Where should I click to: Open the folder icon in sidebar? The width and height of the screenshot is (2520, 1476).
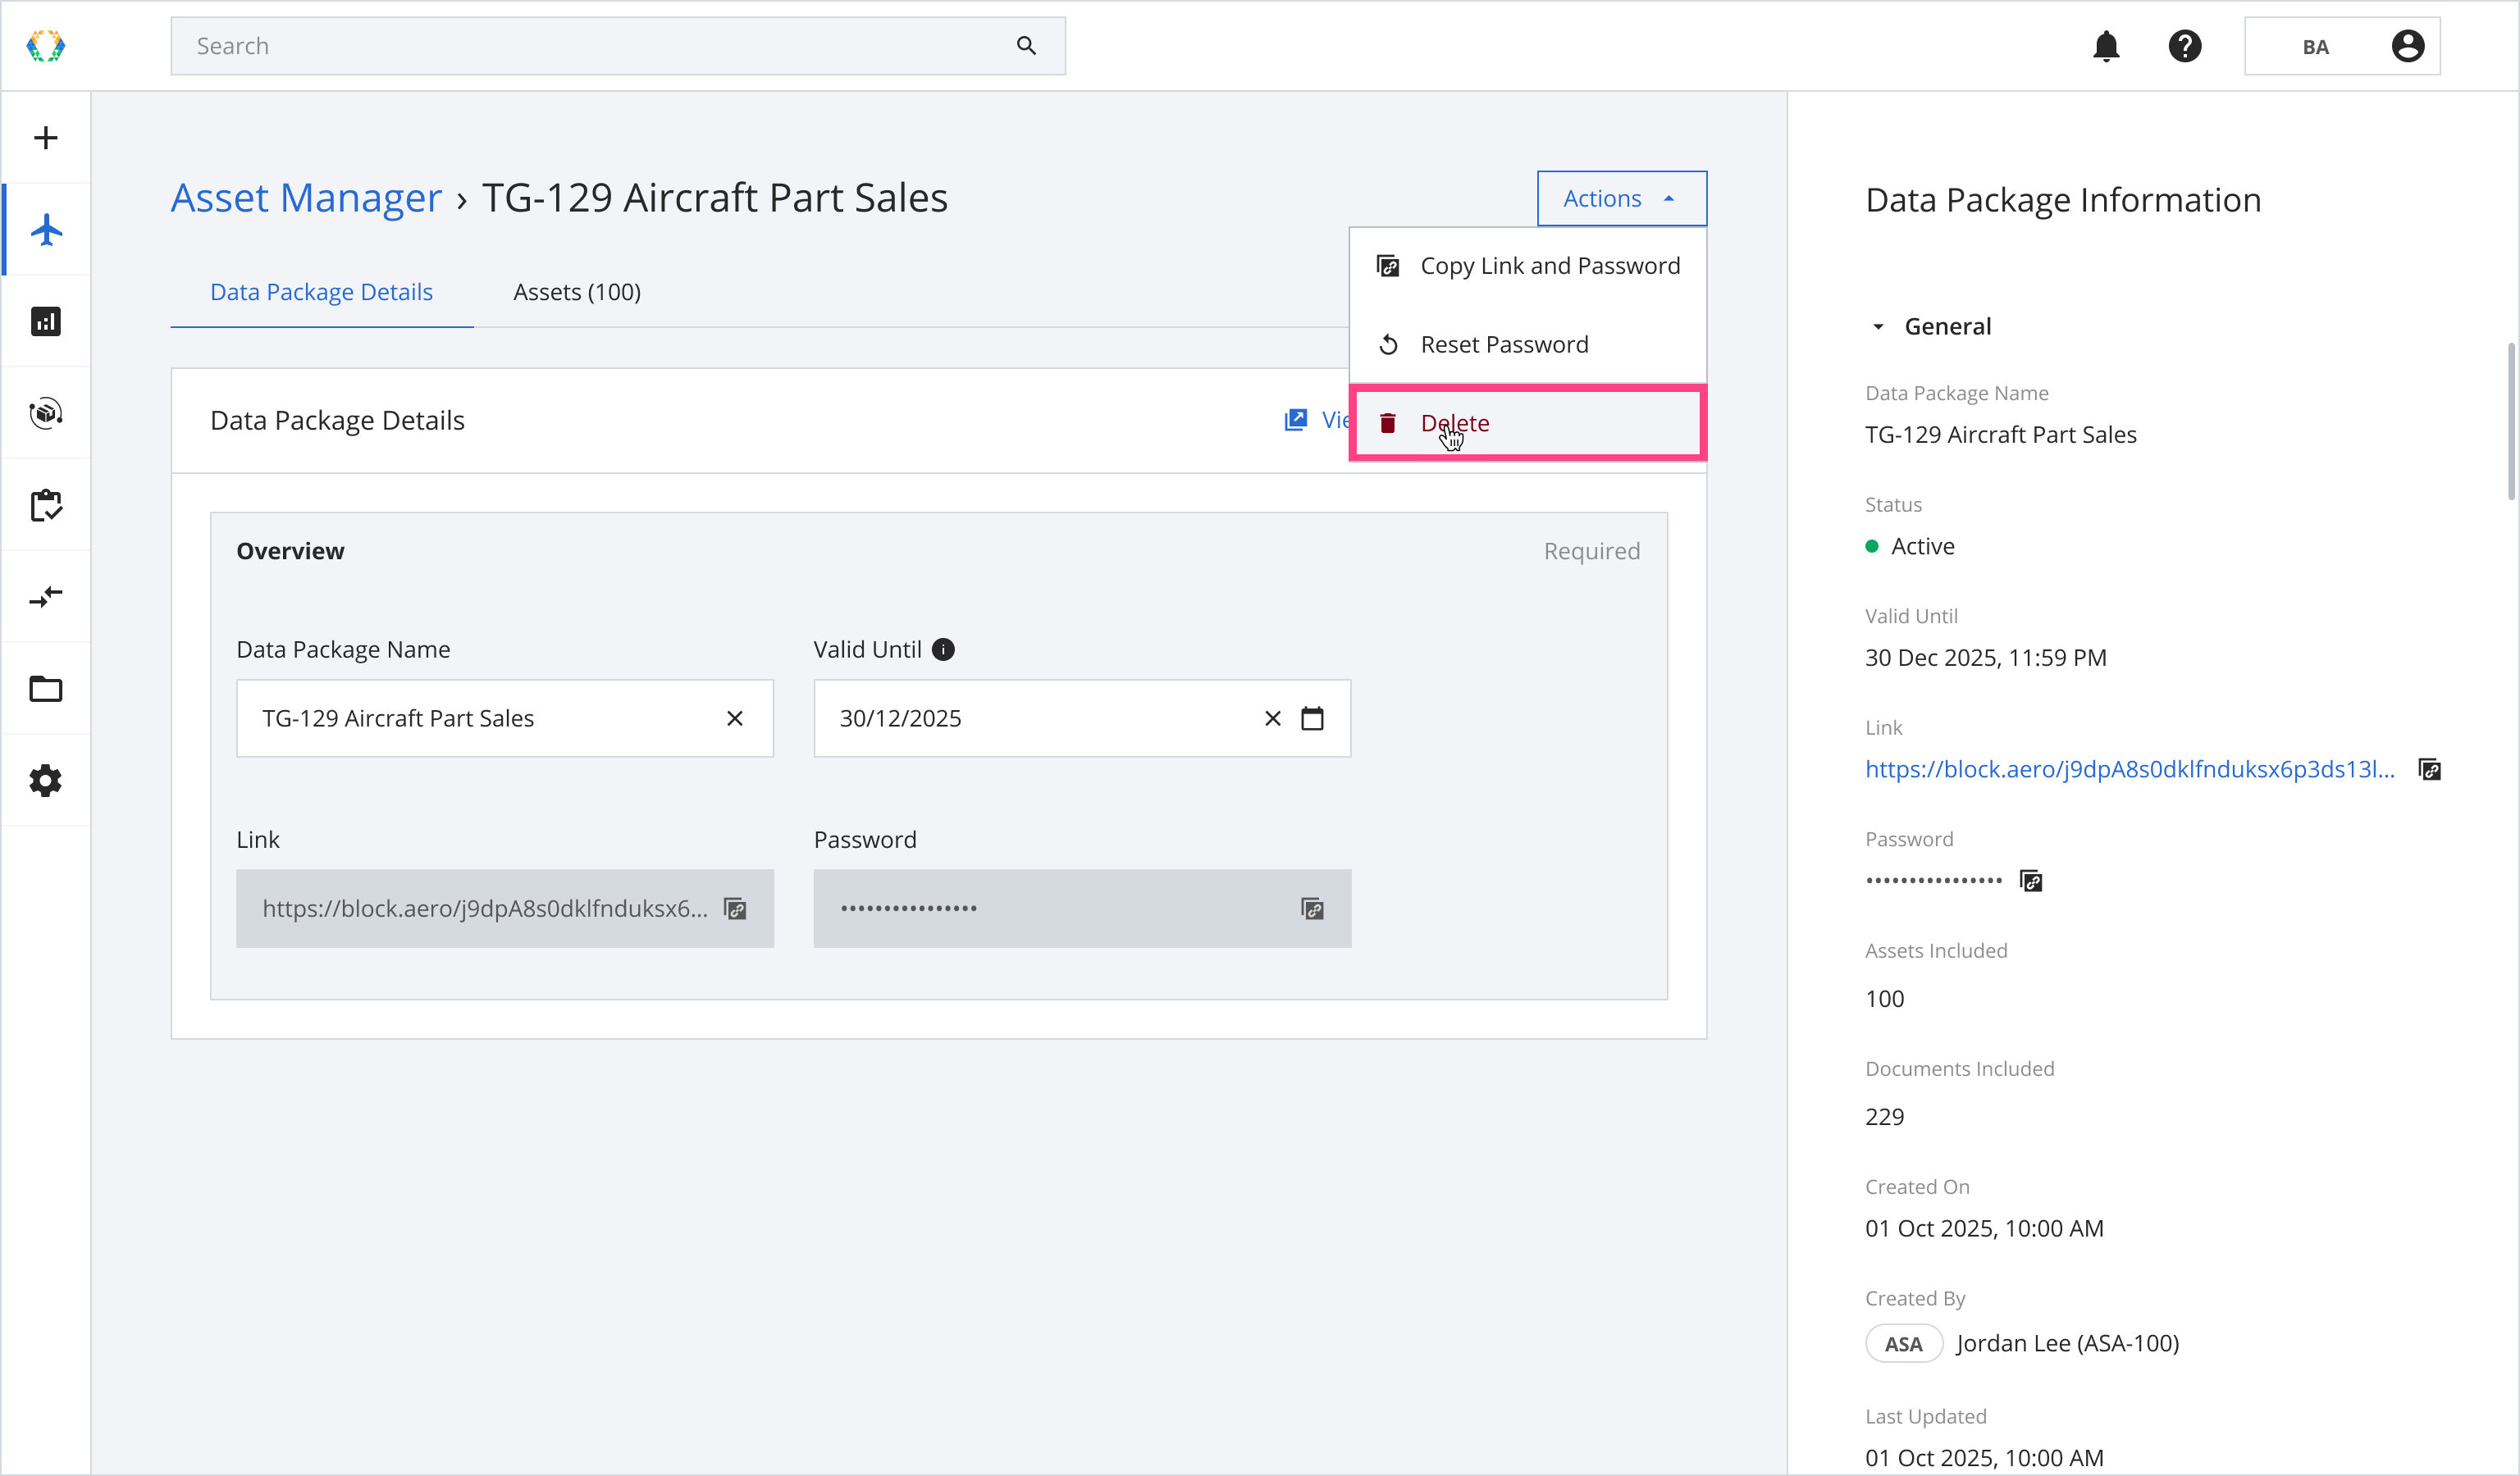tap(46, 690)
